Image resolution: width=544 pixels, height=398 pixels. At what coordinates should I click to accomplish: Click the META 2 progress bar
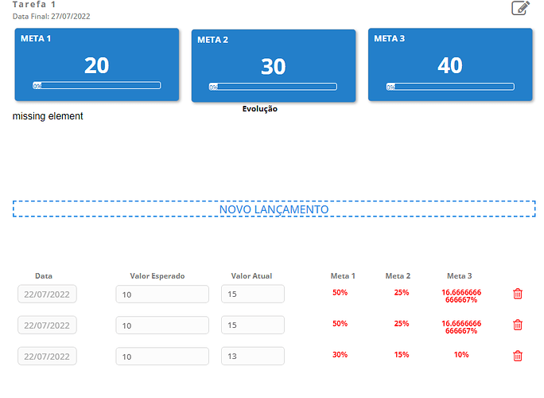[273, 87]
